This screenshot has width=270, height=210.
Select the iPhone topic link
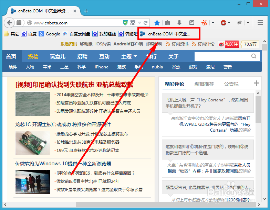[x=102, y=67]
